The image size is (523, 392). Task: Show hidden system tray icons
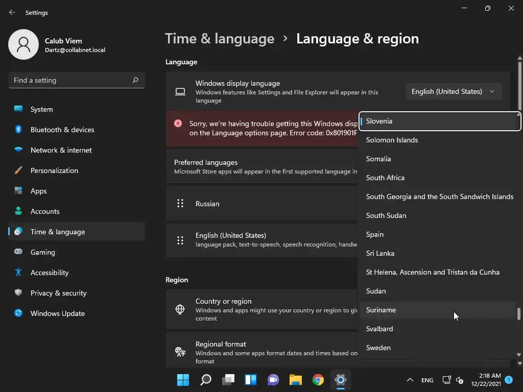(410, 380)
